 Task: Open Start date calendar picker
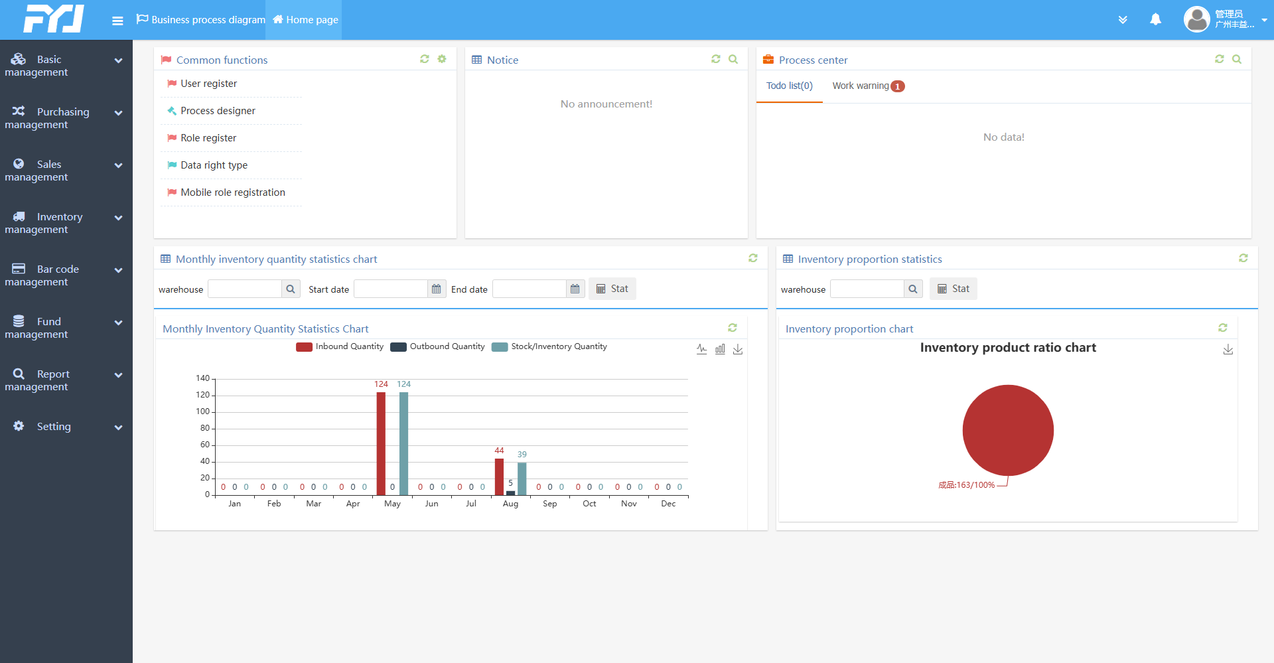(437, 289)
